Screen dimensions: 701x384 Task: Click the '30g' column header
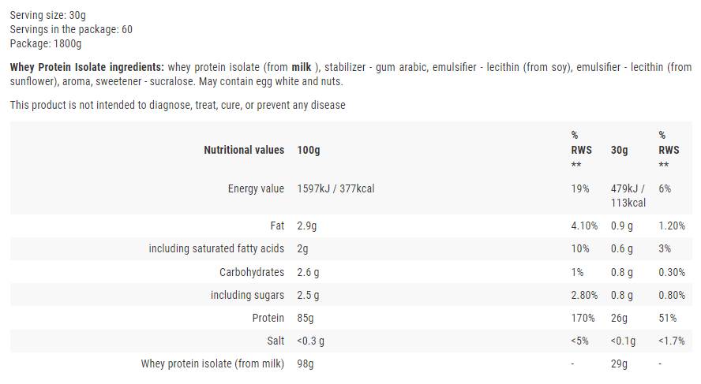point(620,150)
